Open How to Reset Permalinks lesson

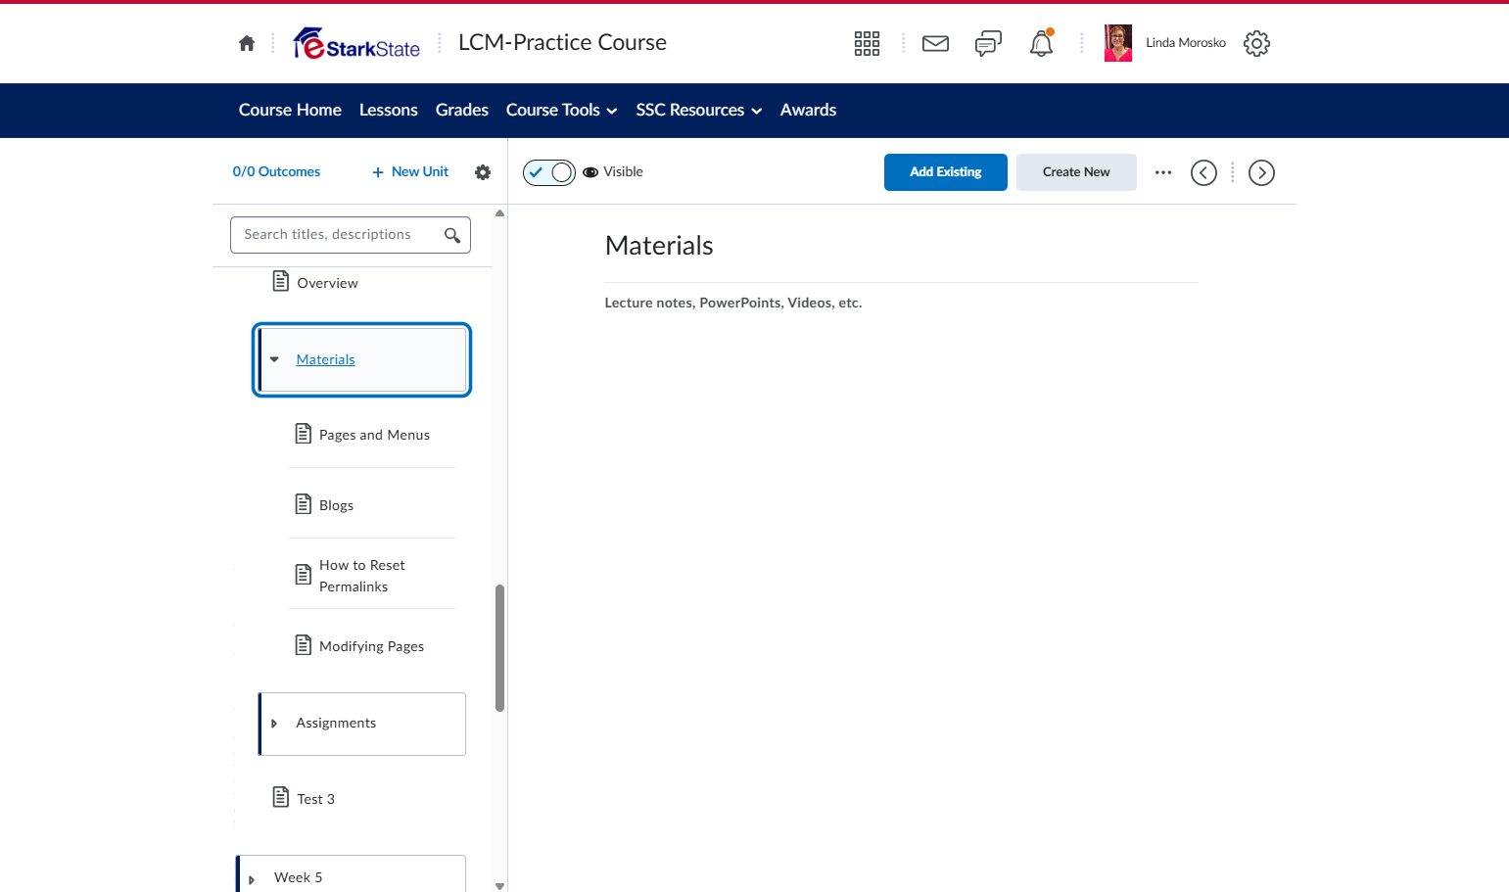pos(362,576)
